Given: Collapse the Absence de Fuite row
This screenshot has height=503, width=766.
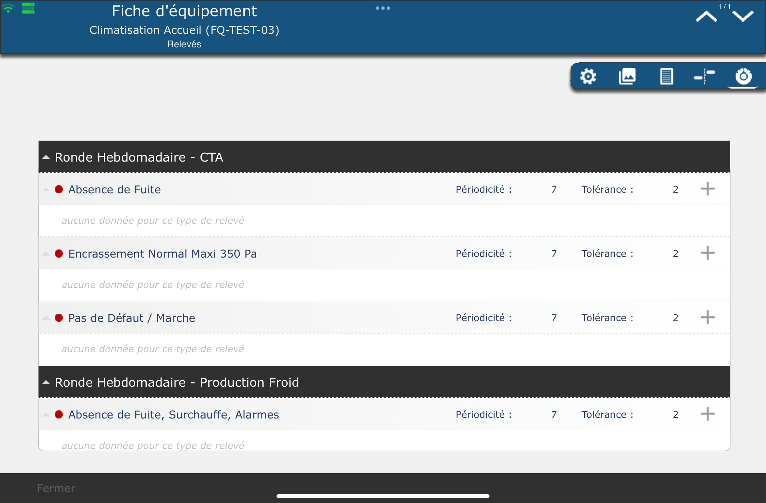Looking at the screenshot, I should (x=46, y=189).
